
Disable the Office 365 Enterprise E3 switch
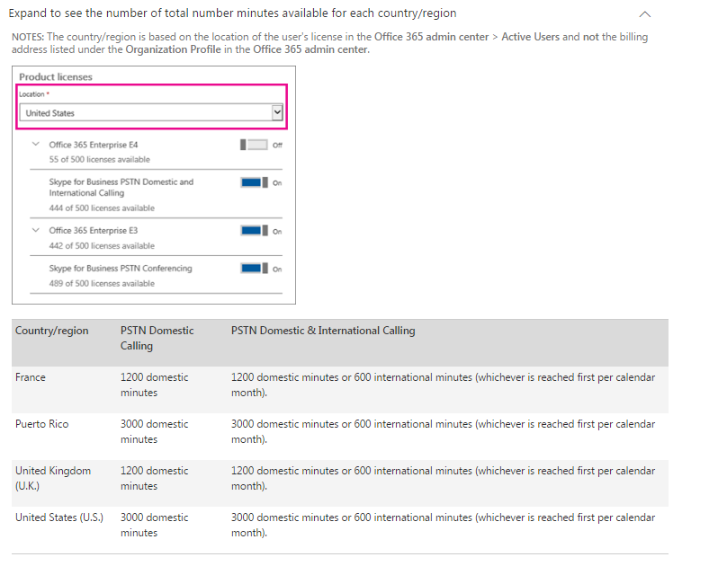coord(254,231)
